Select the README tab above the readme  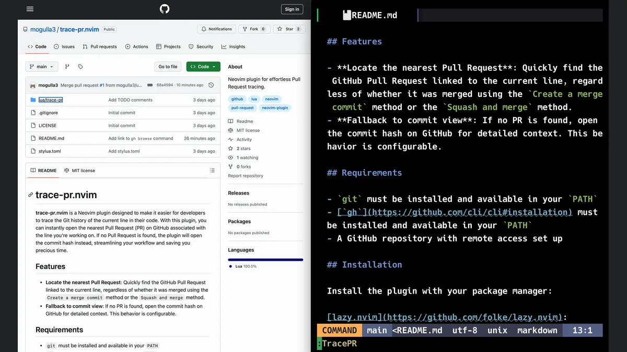43,171
